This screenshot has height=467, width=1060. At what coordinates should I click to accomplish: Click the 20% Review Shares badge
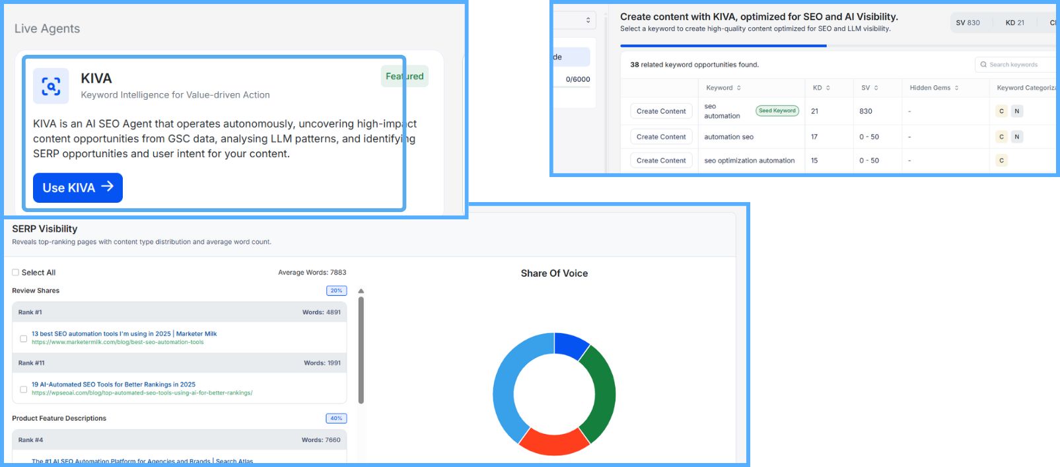[336, 291]
